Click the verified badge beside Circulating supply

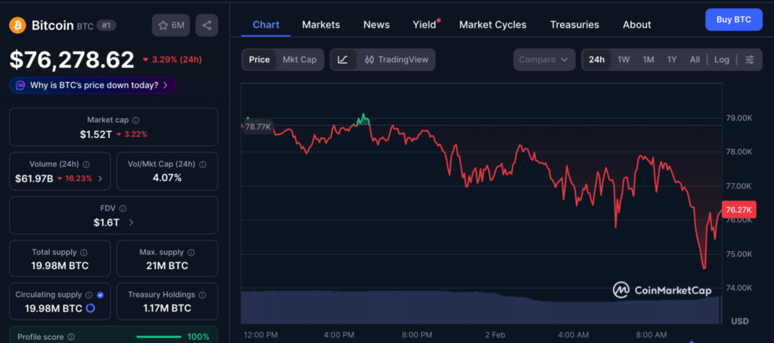[101, 295]
